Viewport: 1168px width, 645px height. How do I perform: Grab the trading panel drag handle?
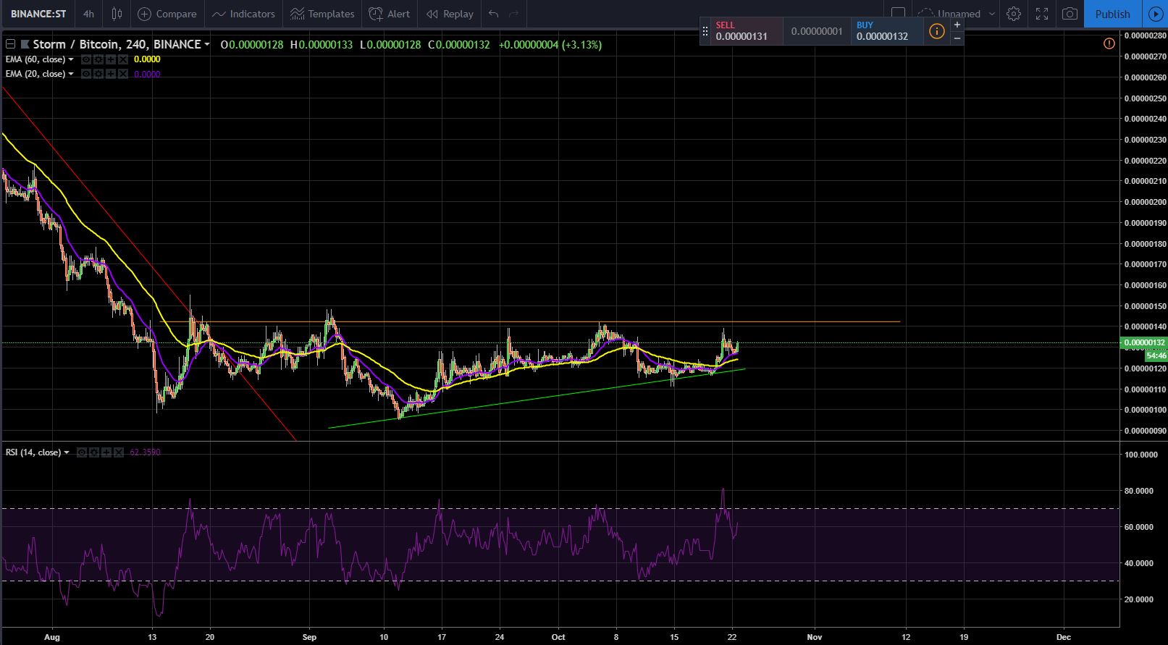click(705, 31)
